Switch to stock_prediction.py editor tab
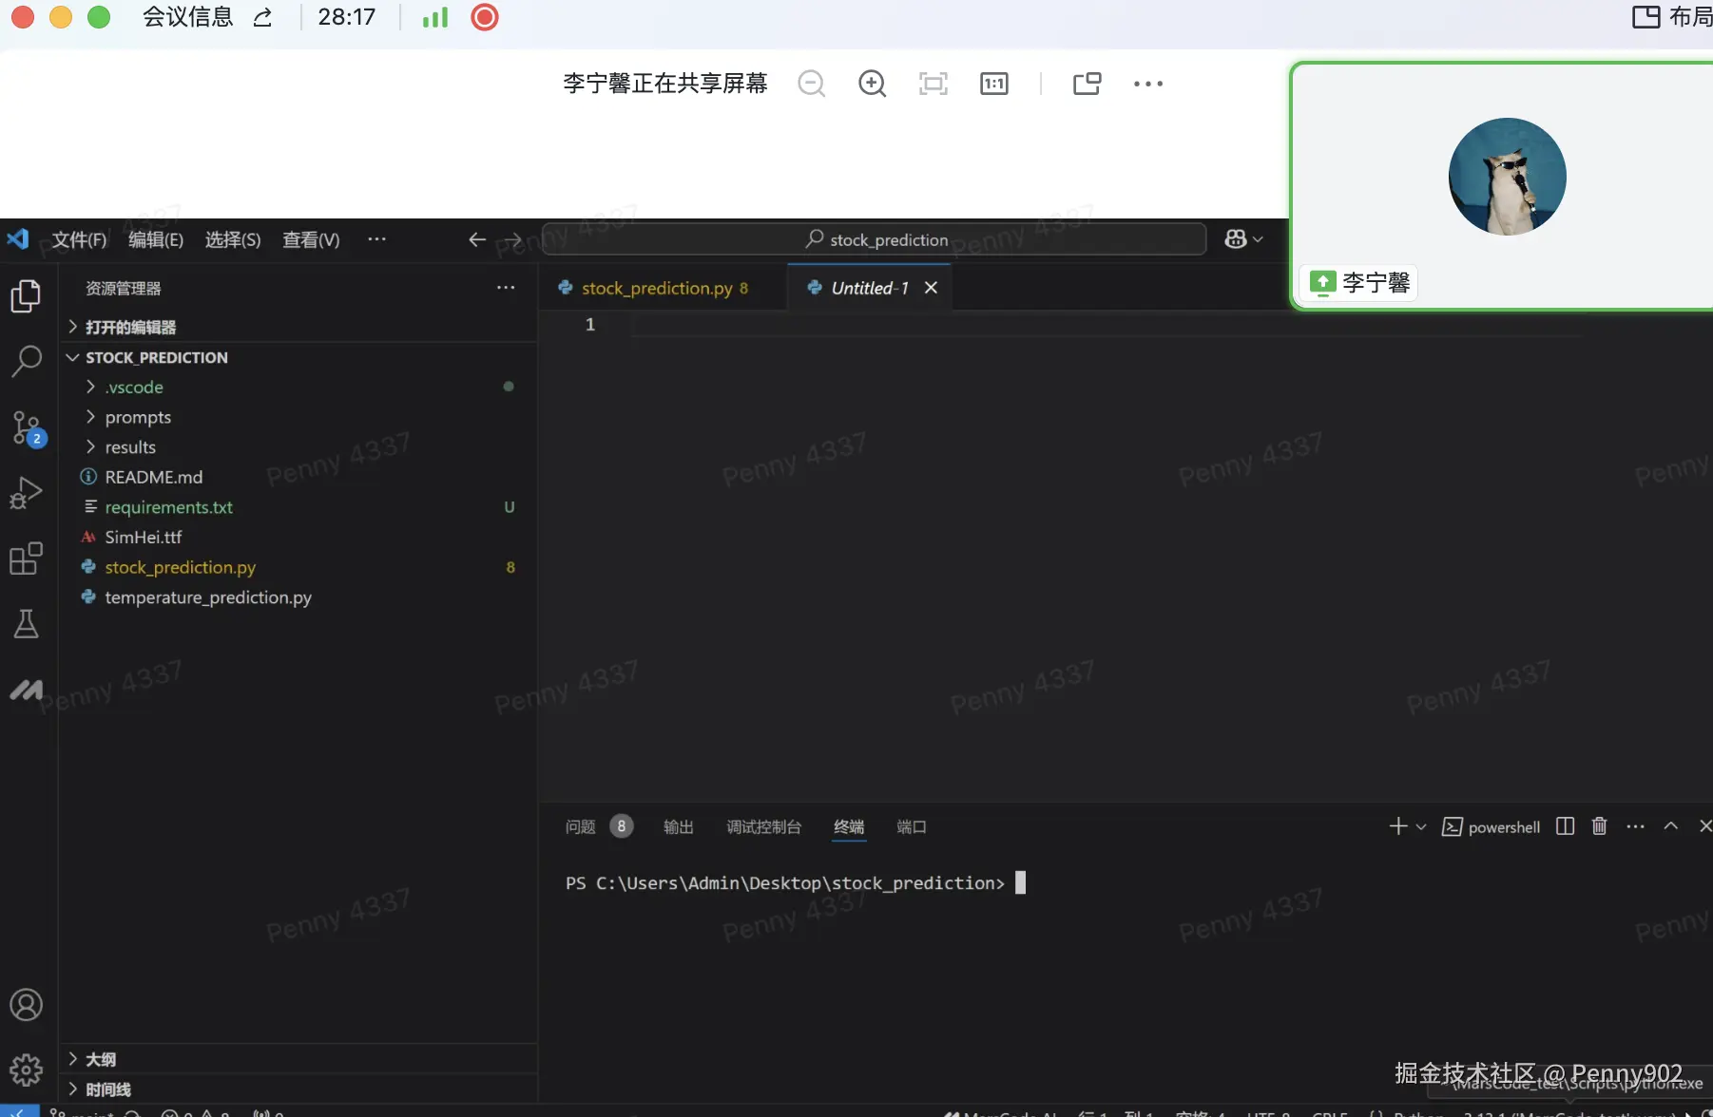The height and width of the screenshot is (1117, 1713). click(664, 288)
